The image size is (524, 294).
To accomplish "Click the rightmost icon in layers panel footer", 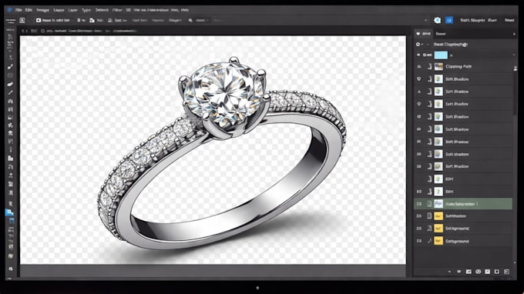I will (x=506, y=272).
